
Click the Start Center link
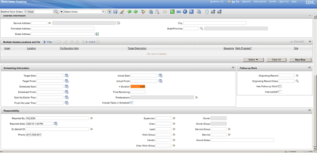coord(260,1)
